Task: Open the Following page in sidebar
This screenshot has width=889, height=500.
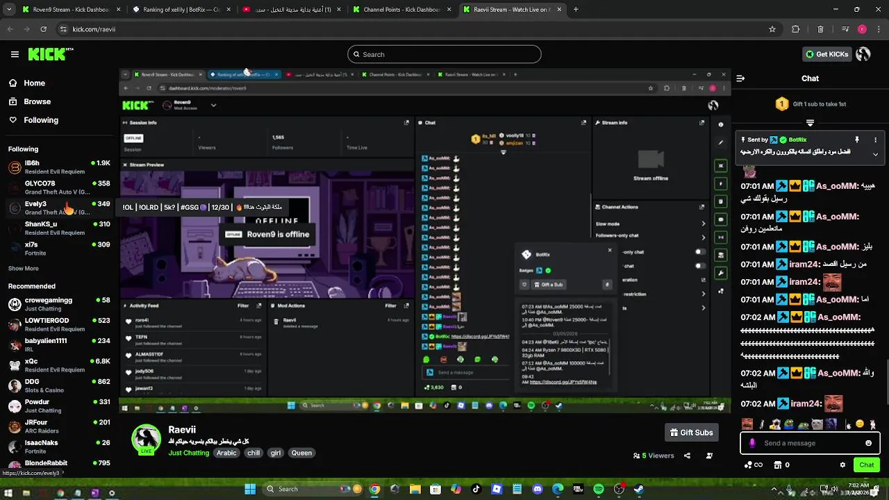Action: tap(33, 120)
